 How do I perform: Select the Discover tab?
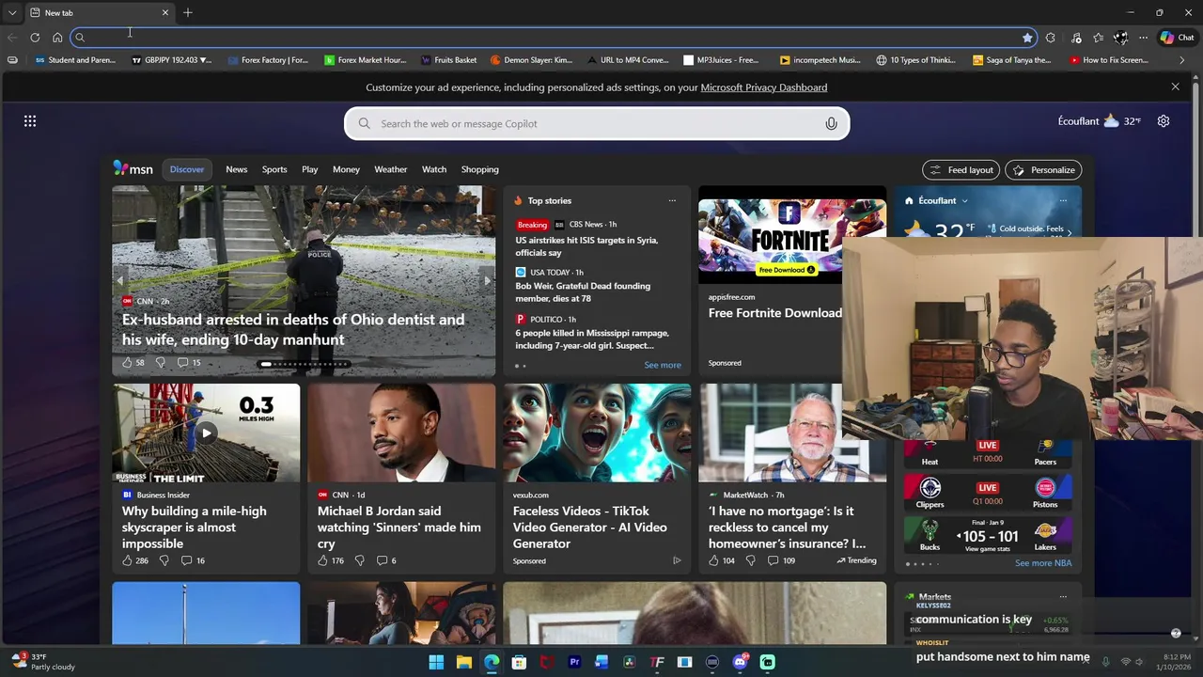point(187,169)
